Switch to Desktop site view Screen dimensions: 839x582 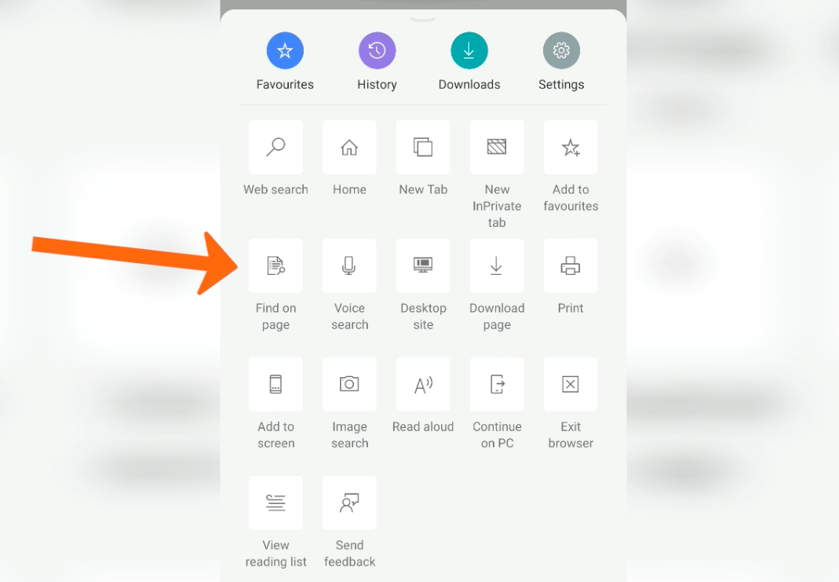point(423,266)
